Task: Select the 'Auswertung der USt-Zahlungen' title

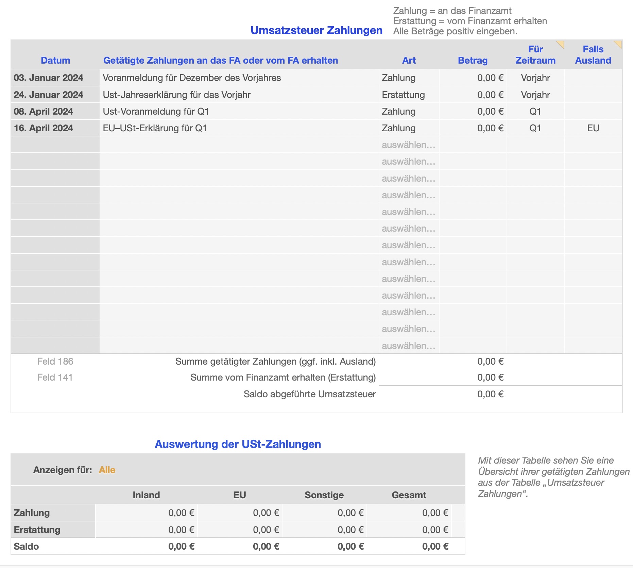Action: [238, 444]
